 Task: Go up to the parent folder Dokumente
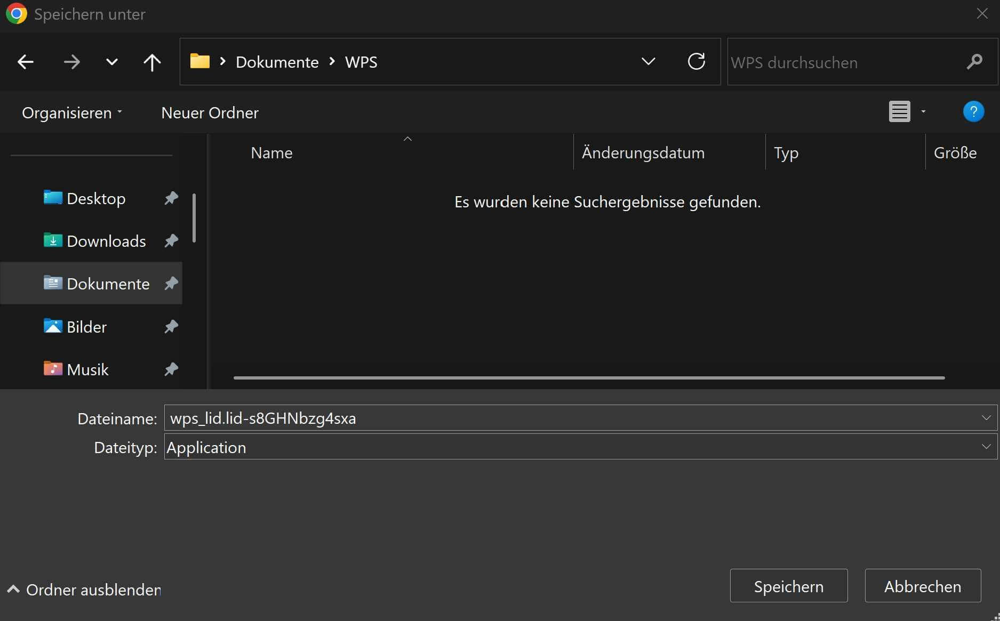[152, 62]
